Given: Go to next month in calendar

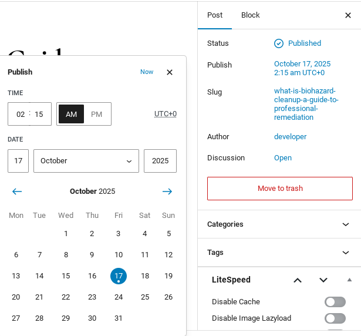Looking at the screenshot, I should [167, 191].
